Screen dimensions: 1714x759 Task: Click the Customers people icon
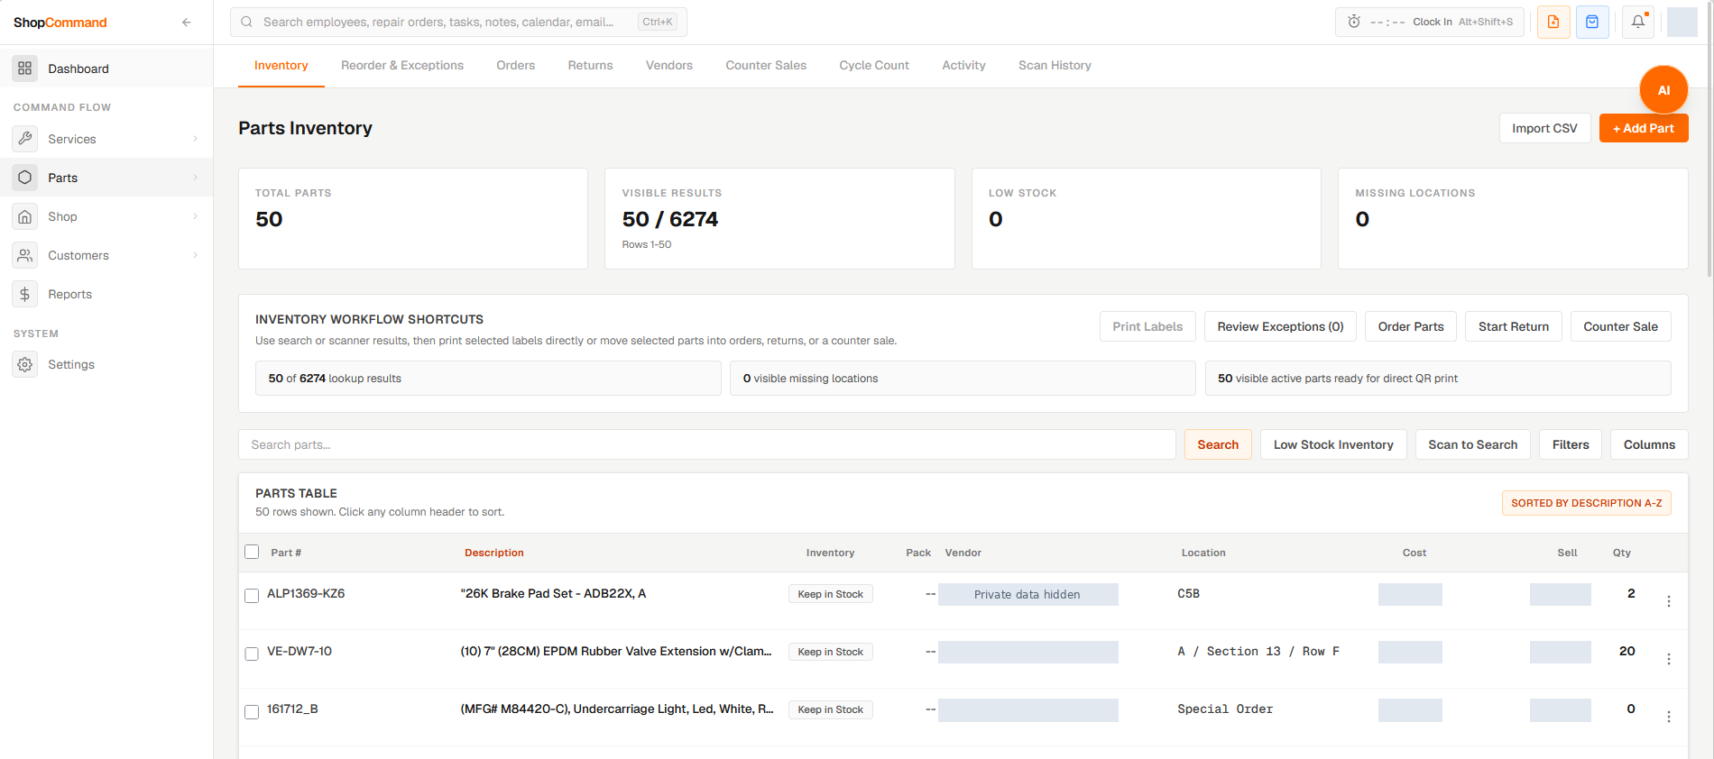[25, 255]
